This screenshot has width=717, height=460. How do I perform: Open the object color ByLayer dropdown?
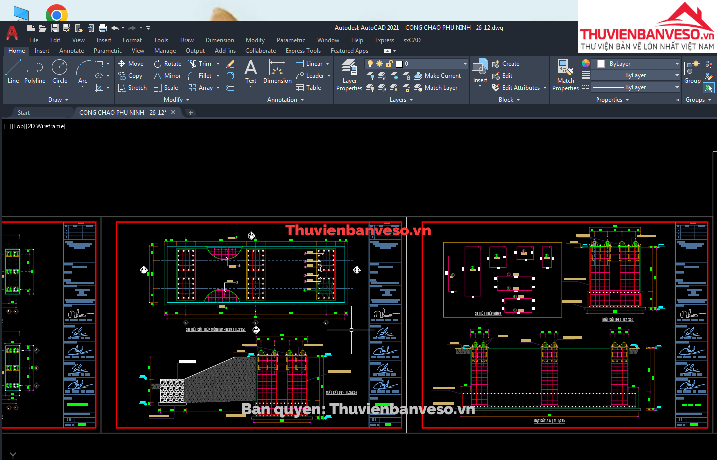click(677, 64)
